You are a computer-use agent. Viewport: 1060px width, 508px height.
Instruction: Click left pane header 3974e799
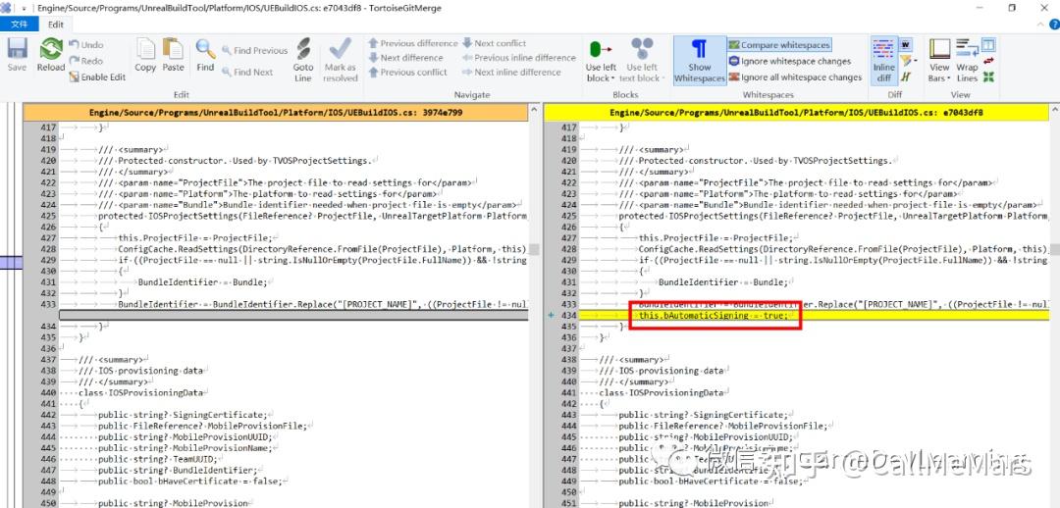tap(275, 113)
